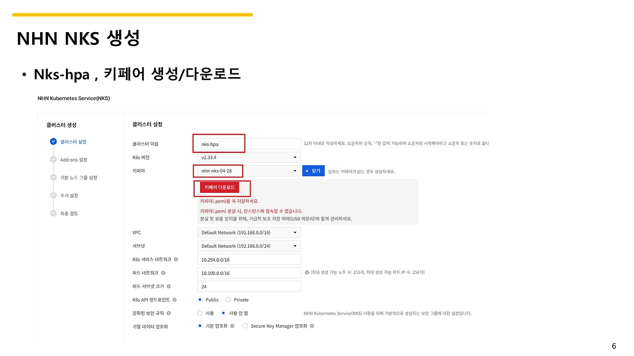Click the K8s 서비스 네트워크 input field

pyautogui.click(x=249, y=260)
